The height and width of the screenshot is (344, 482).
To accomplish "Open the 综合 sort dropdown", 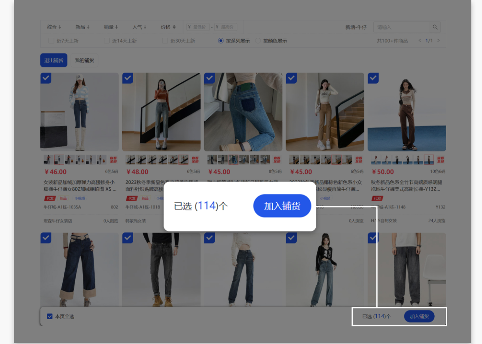I will click(54, 27).
